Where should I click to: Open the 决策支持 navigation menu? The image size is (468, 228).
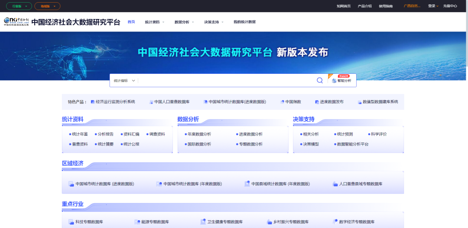tap(214, 22)
